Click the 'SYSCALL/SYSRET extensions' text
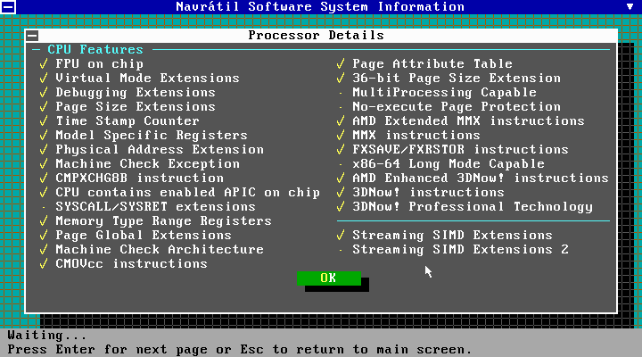This screenshot has height=357, width=642. pos(155,206)
